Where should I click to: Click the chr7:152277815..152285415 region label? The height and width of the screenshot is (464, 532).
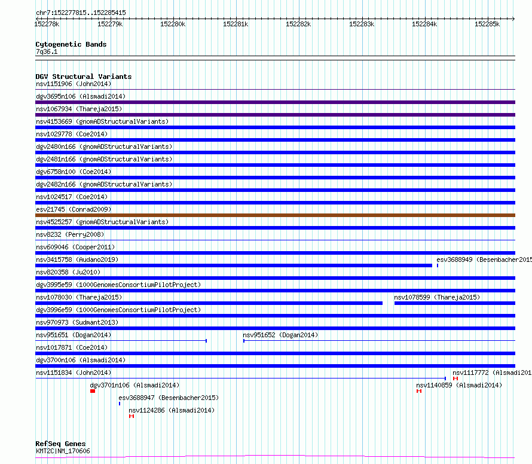[x=81, y=13]
